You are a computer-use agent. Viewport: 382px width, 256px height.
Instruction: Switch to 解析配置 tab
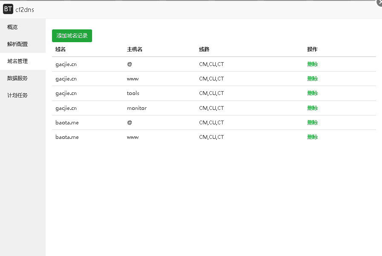click(x=17, y=44)
